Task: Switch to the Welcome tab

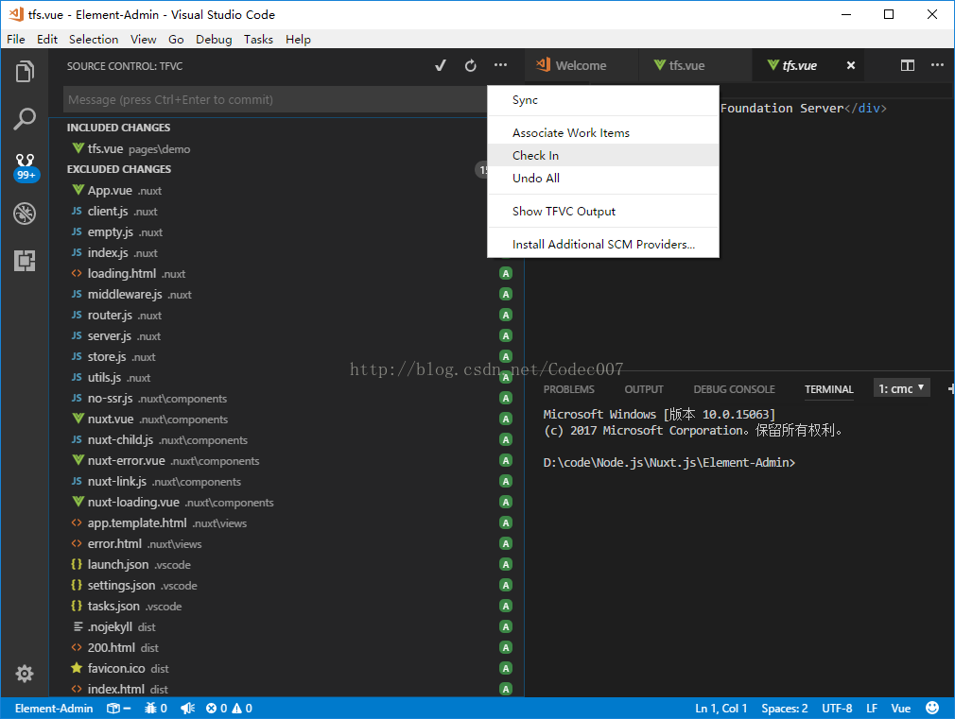Action: (582, 65)
